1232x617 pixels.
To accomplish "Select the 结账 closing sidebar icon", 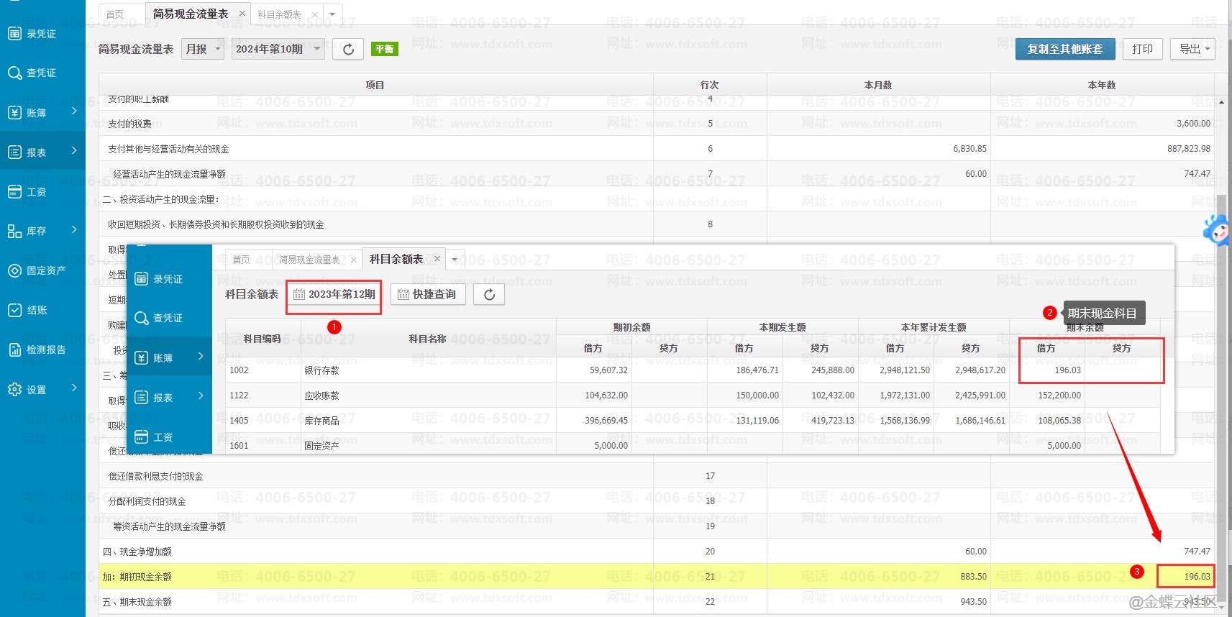I will pos(14,310).
